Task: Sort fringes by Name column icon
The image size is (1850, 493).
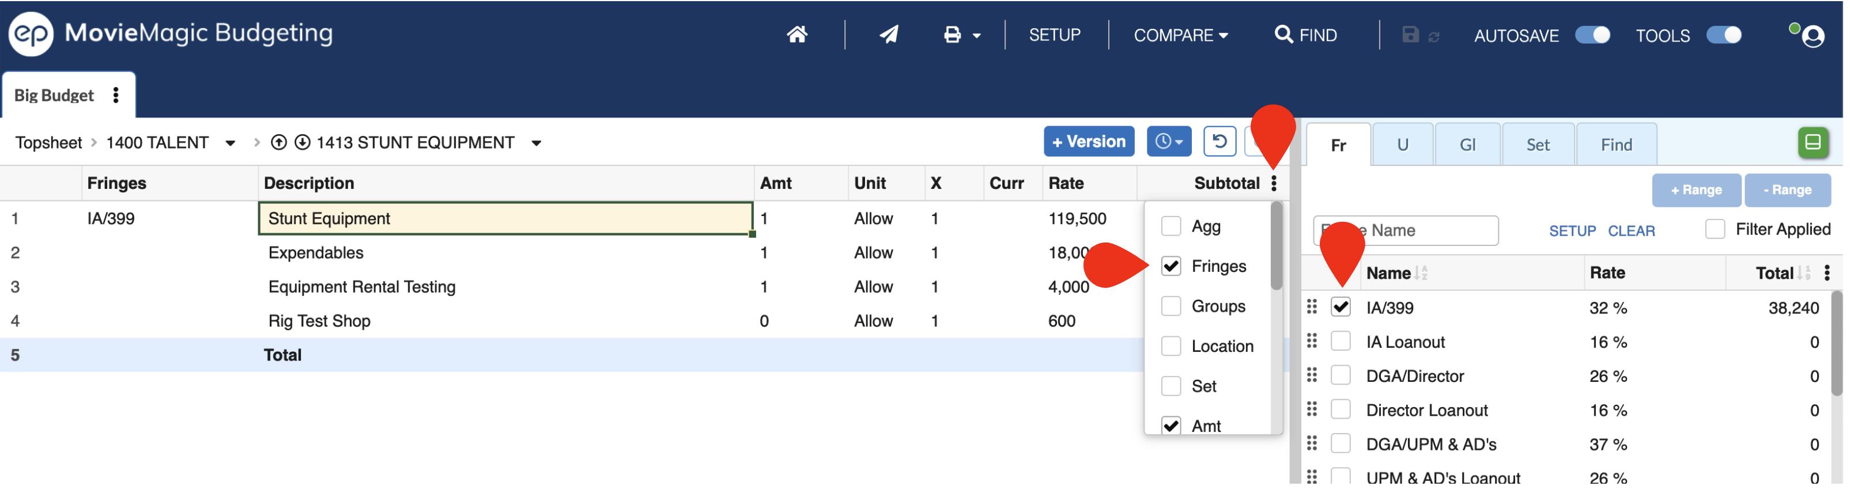Action: tap(1421, 274)
